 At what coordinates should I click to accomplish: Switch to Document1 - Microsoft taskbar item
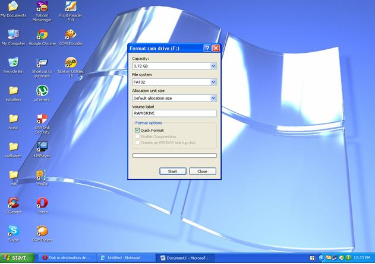coord(185,258)
